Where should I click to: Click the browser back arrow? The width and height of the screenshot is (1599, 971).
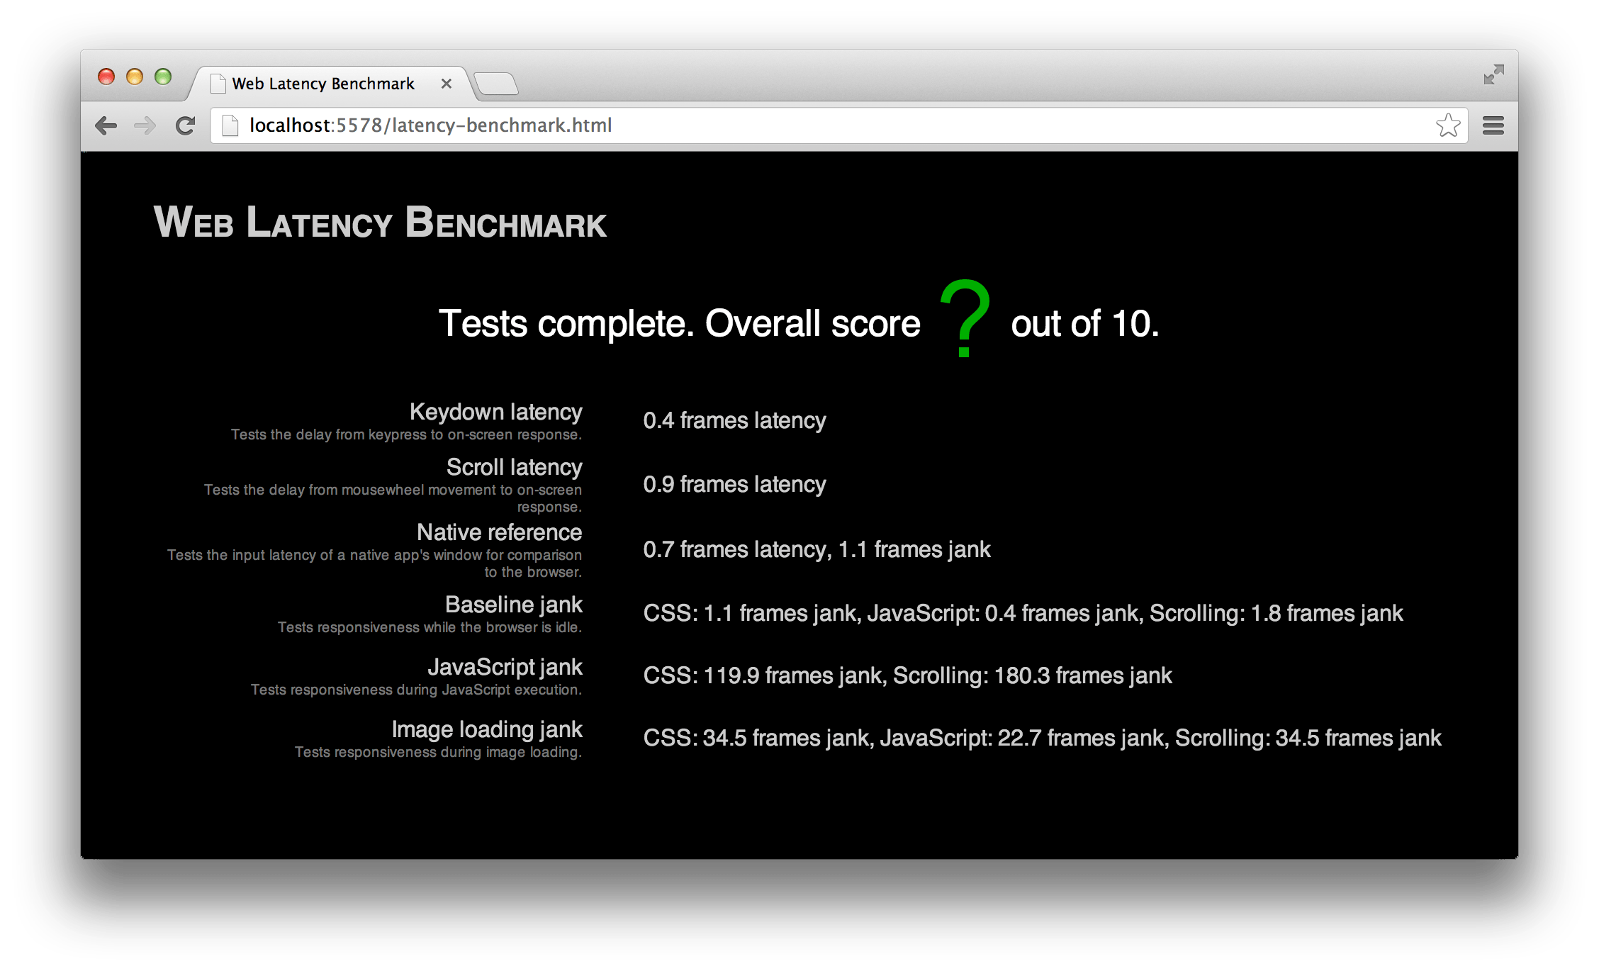click(x=106, y=126)
